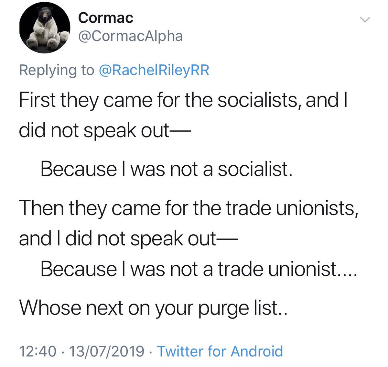The image size is (388, 367).
Task: Expand the tweet options chevron
Action: (x=365, y=20)
